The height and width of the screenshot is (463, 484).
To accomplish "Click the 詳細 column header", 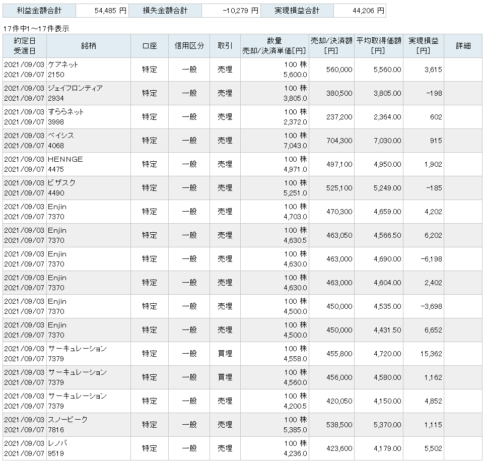I will (x=463, y=46).
